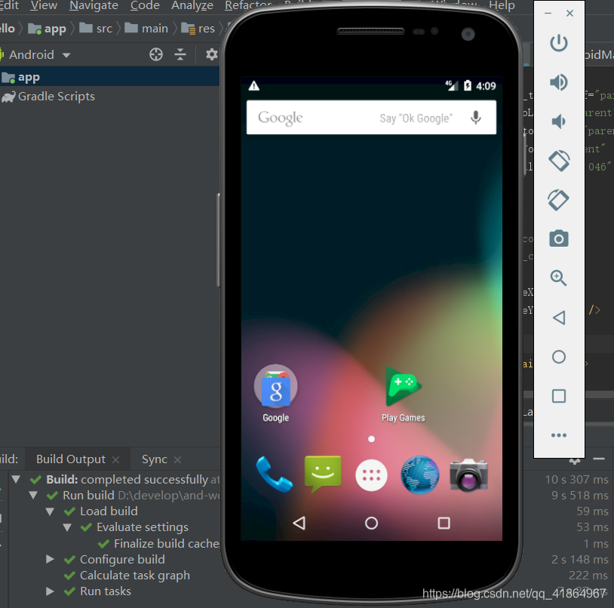Image resolution: width=614 pixels, height=608 pixels.
Task: Tap the warning triangle in status bar
Action: (x=254, y=86)
